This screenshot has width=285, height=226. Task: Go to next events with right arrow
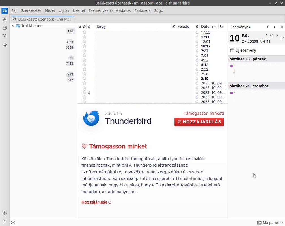pos(275,27)
